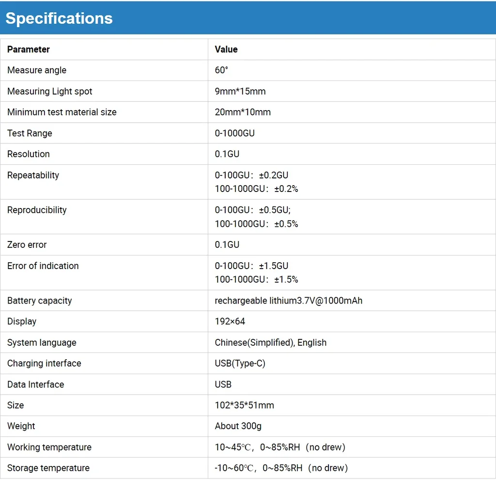Screen dimensions: 496x480
Task: Click the Error of indication ±1.5GU value
Action: 251,266
